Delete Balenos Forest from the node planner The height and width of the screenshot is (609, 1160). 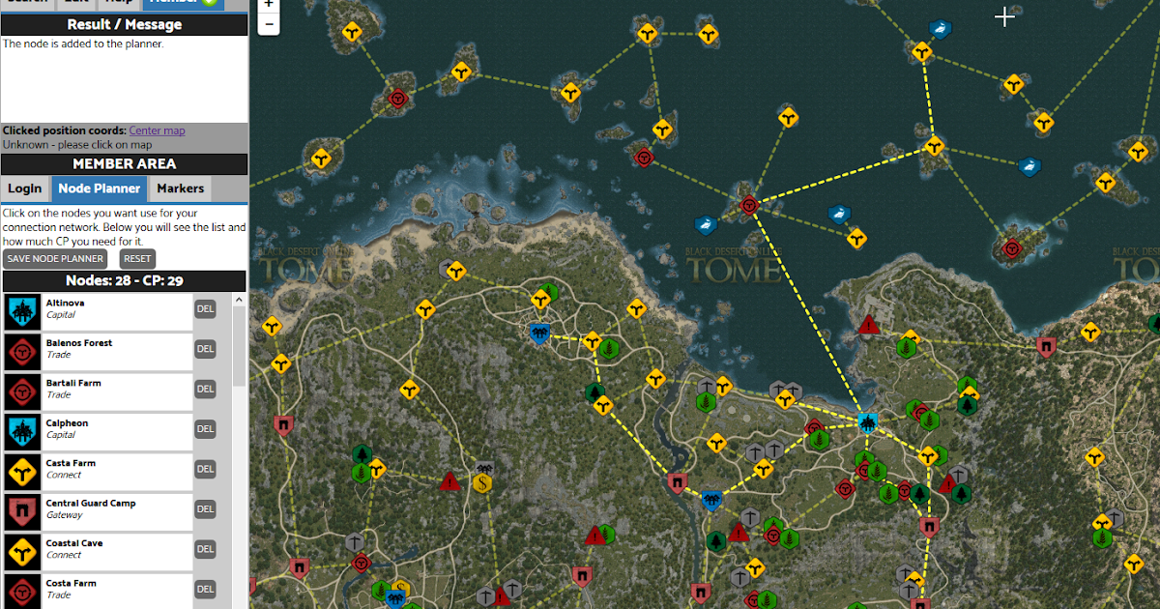pyautogui.click(x=205, y=349)
